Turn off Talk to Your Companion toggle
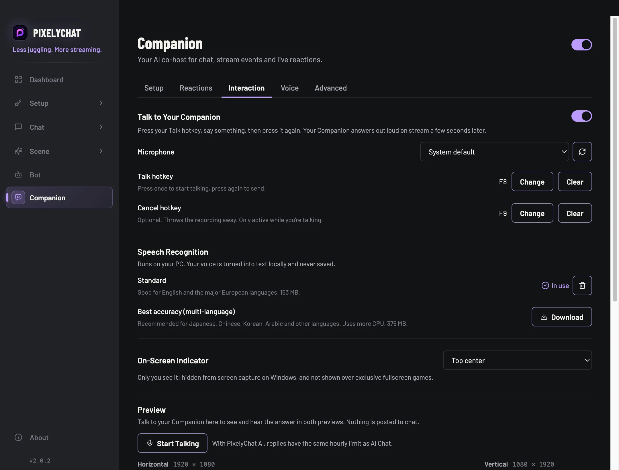Image resolution: width=619 pixels, height=470 pixels. click(x=581, y=116)
